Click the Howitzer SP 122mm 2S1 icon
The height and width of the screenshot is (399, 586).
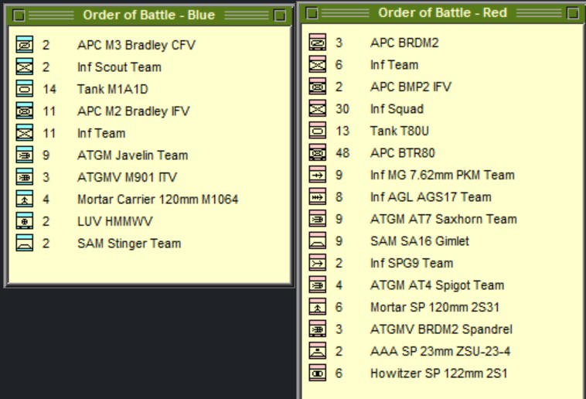pos(317,373)
